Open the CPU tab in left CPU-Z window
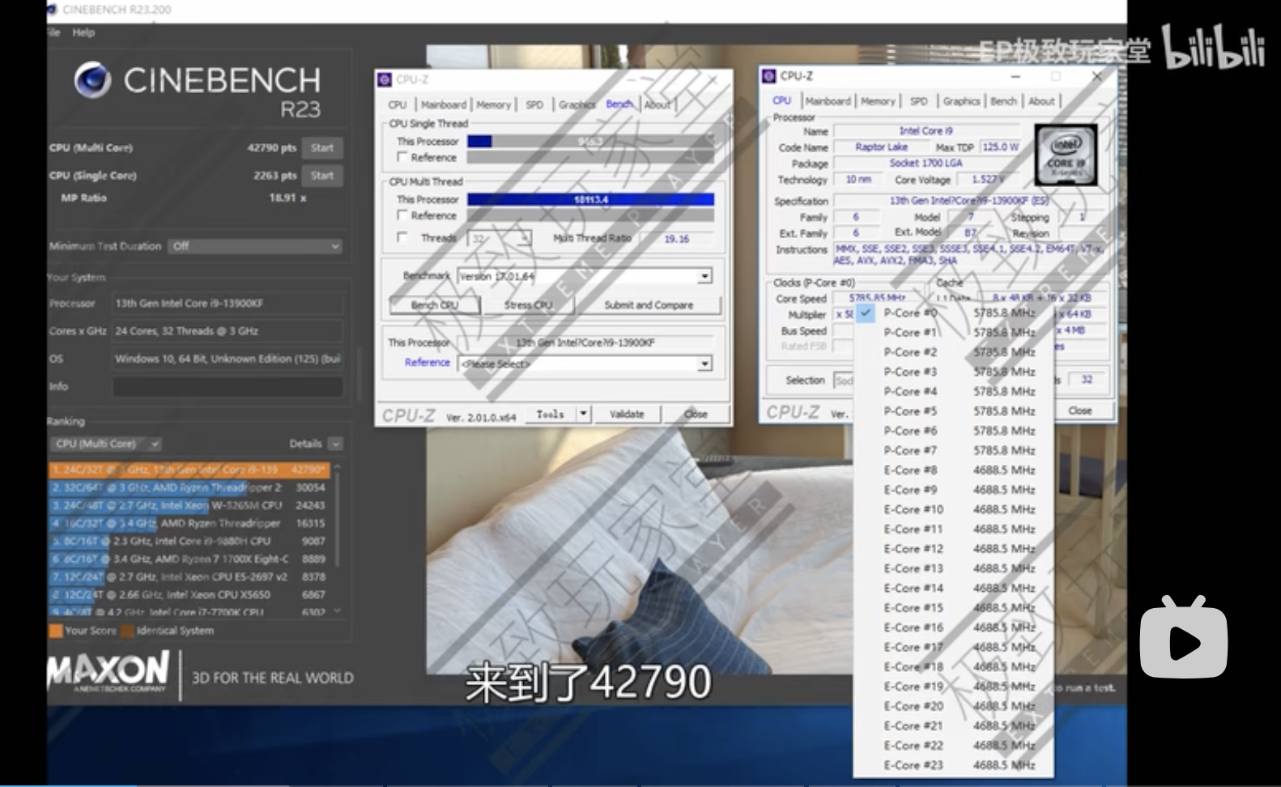This screenshot has height=787, width=1281. 398,104
